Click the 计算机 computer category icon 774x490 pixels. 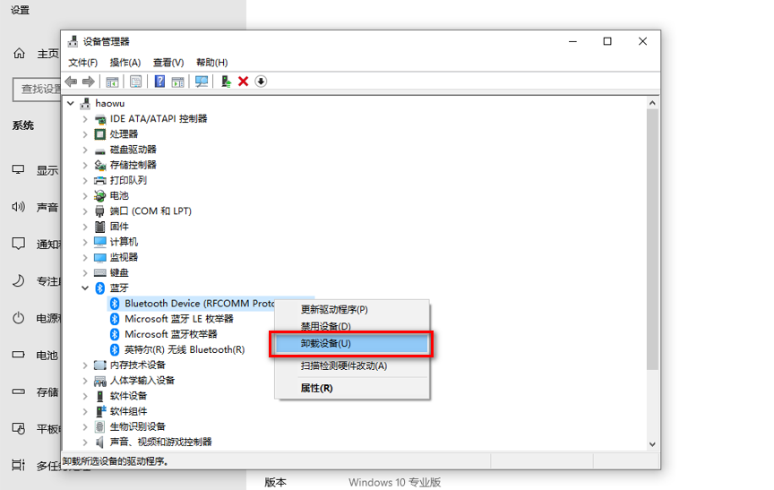(99, 242)
